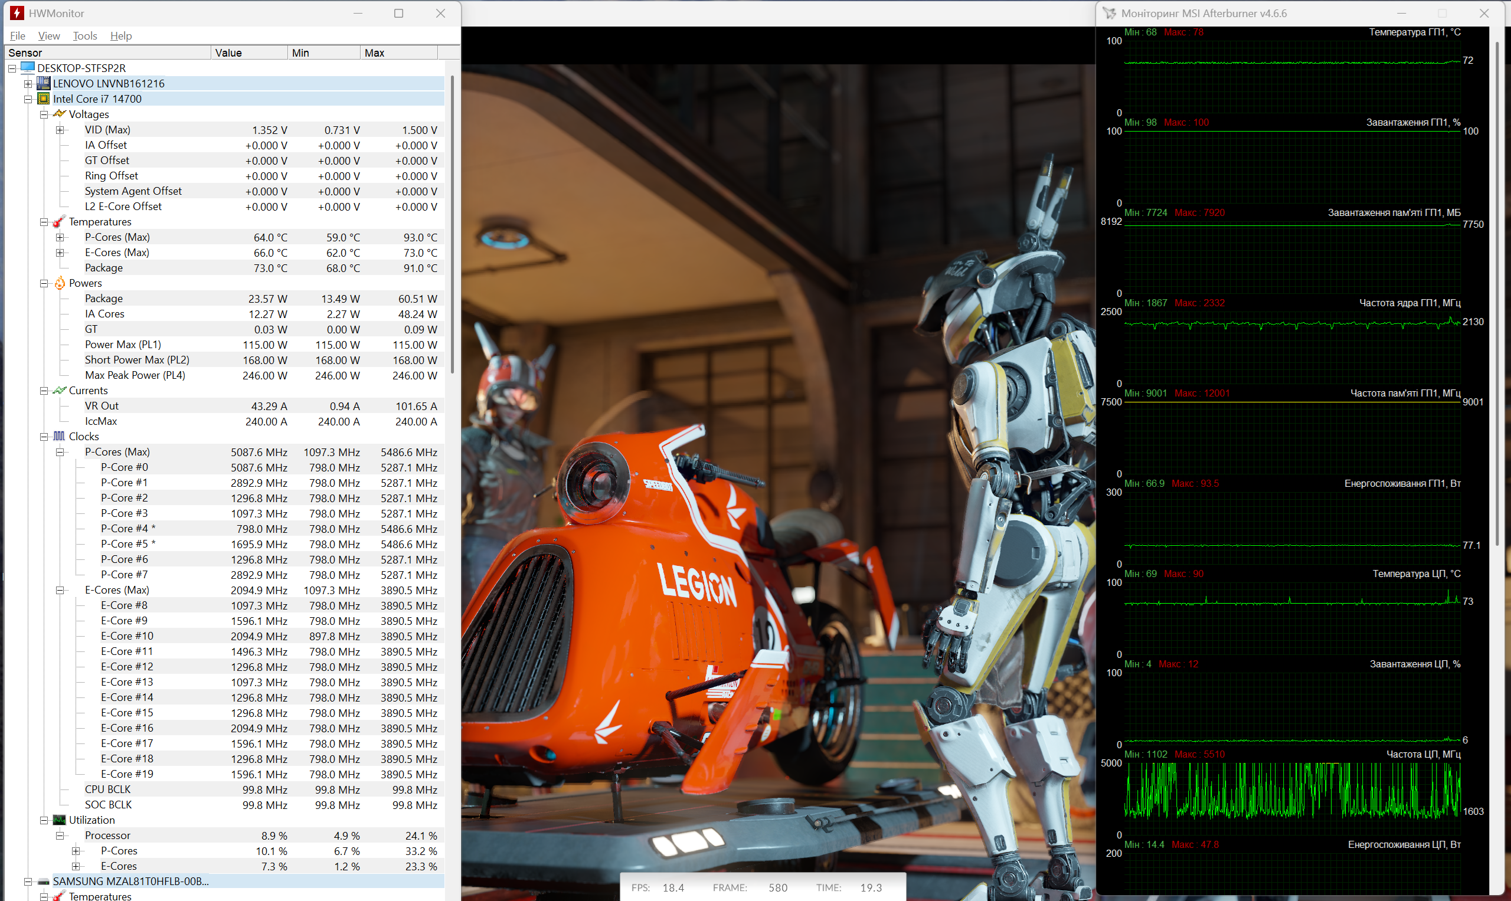Click the Voltages lightning icon
This screenshot has width=1511, height=901.
[x=59, y=114]
